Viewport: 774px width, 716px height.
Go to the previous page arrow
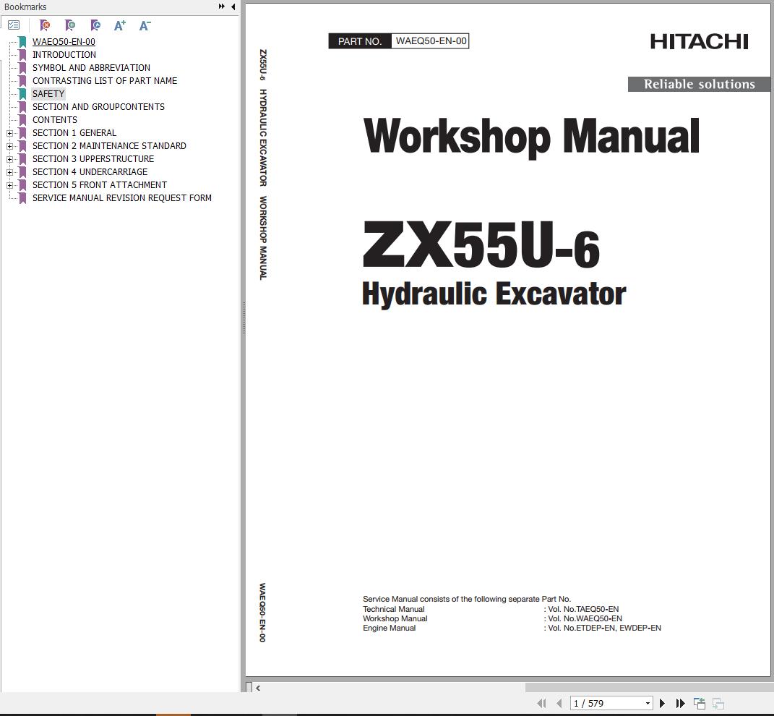[559, 703]
